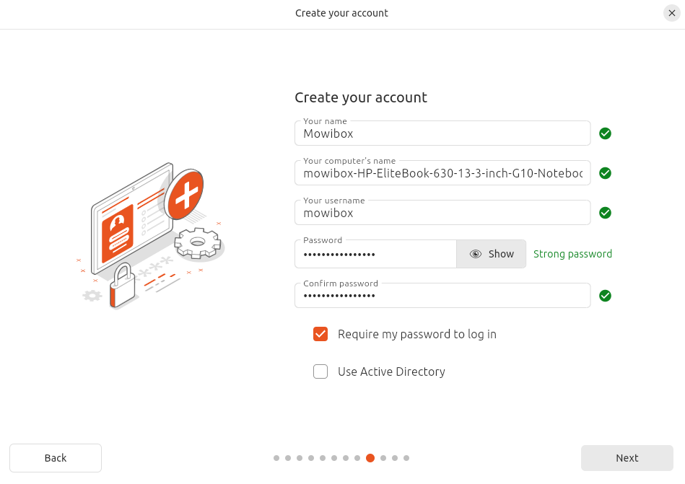Toggle the Require my password checkbox off

(320, 334)
